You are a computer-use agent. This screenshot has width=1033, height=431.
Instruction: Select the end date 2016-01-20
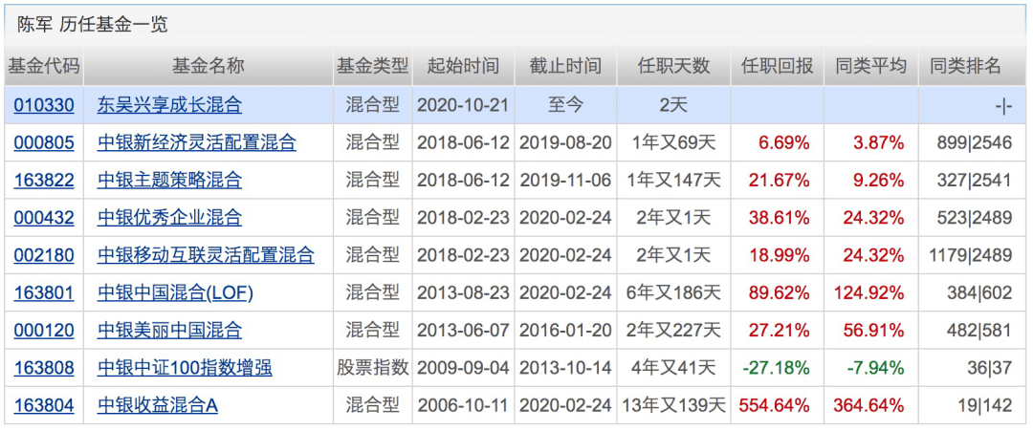(565, 330)
